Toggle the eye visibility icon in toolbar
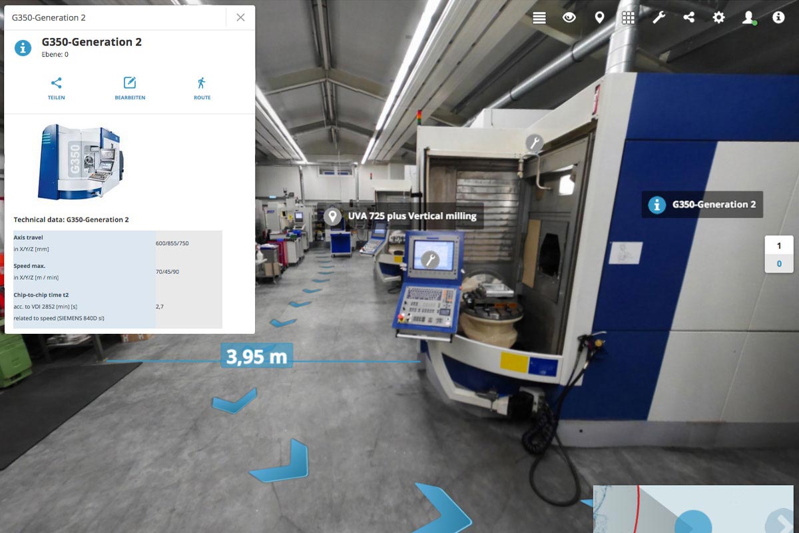 tap(569, 18)
